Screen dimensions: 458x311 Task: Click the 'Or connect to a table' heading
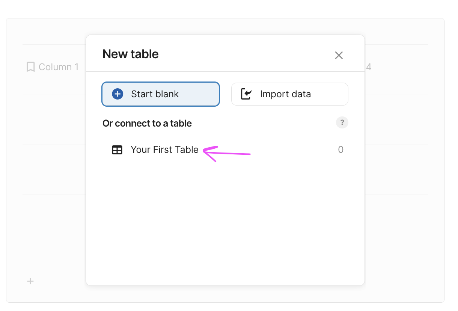click(147, 124)
